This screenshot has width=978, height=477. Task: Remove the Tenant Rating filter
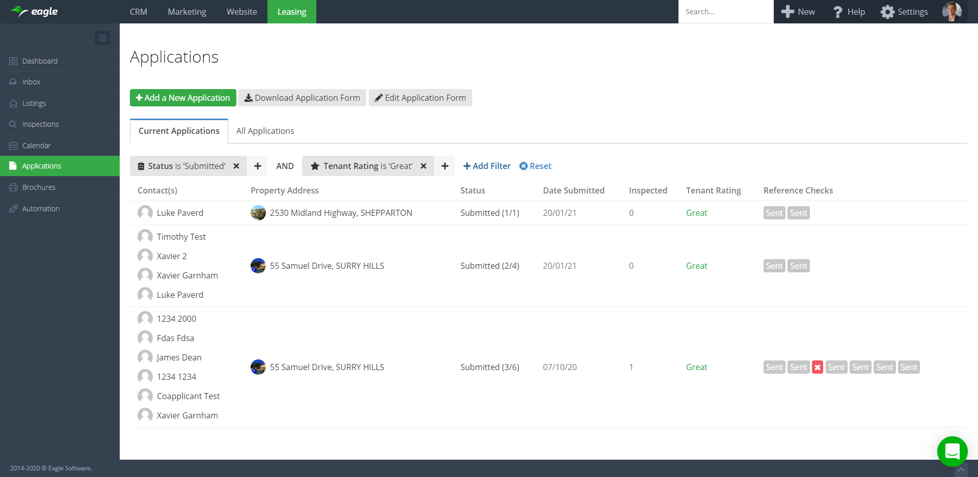pos(423,166)
